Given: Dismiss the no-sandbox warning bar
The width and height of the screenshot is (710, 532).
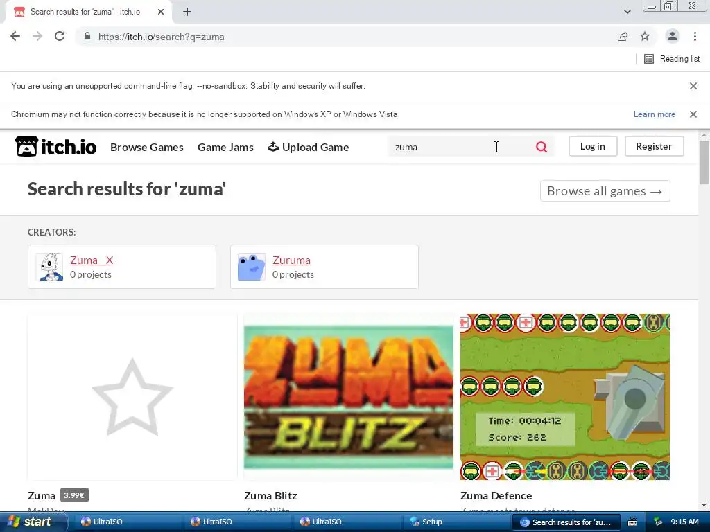Looking at the screenshot, I should 693,85.
